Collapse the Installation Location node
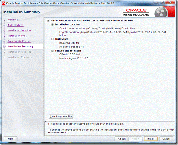Viewport: 178px width, 145px height. pos(52,25)
